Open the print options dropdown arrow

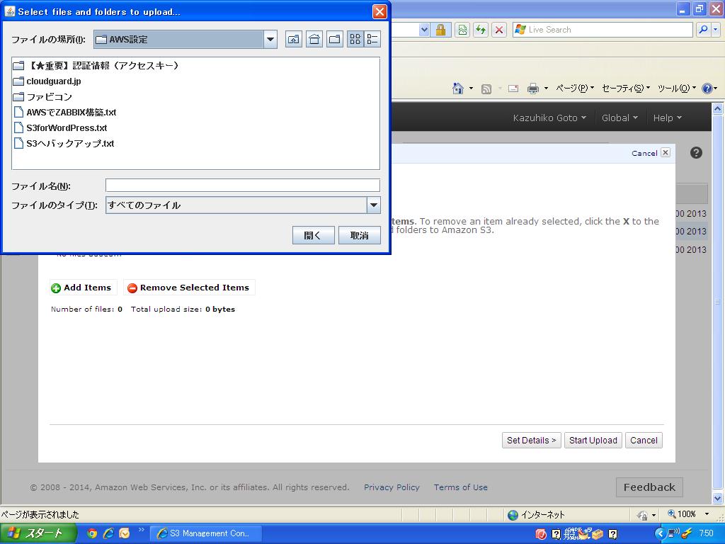[546, 89]
